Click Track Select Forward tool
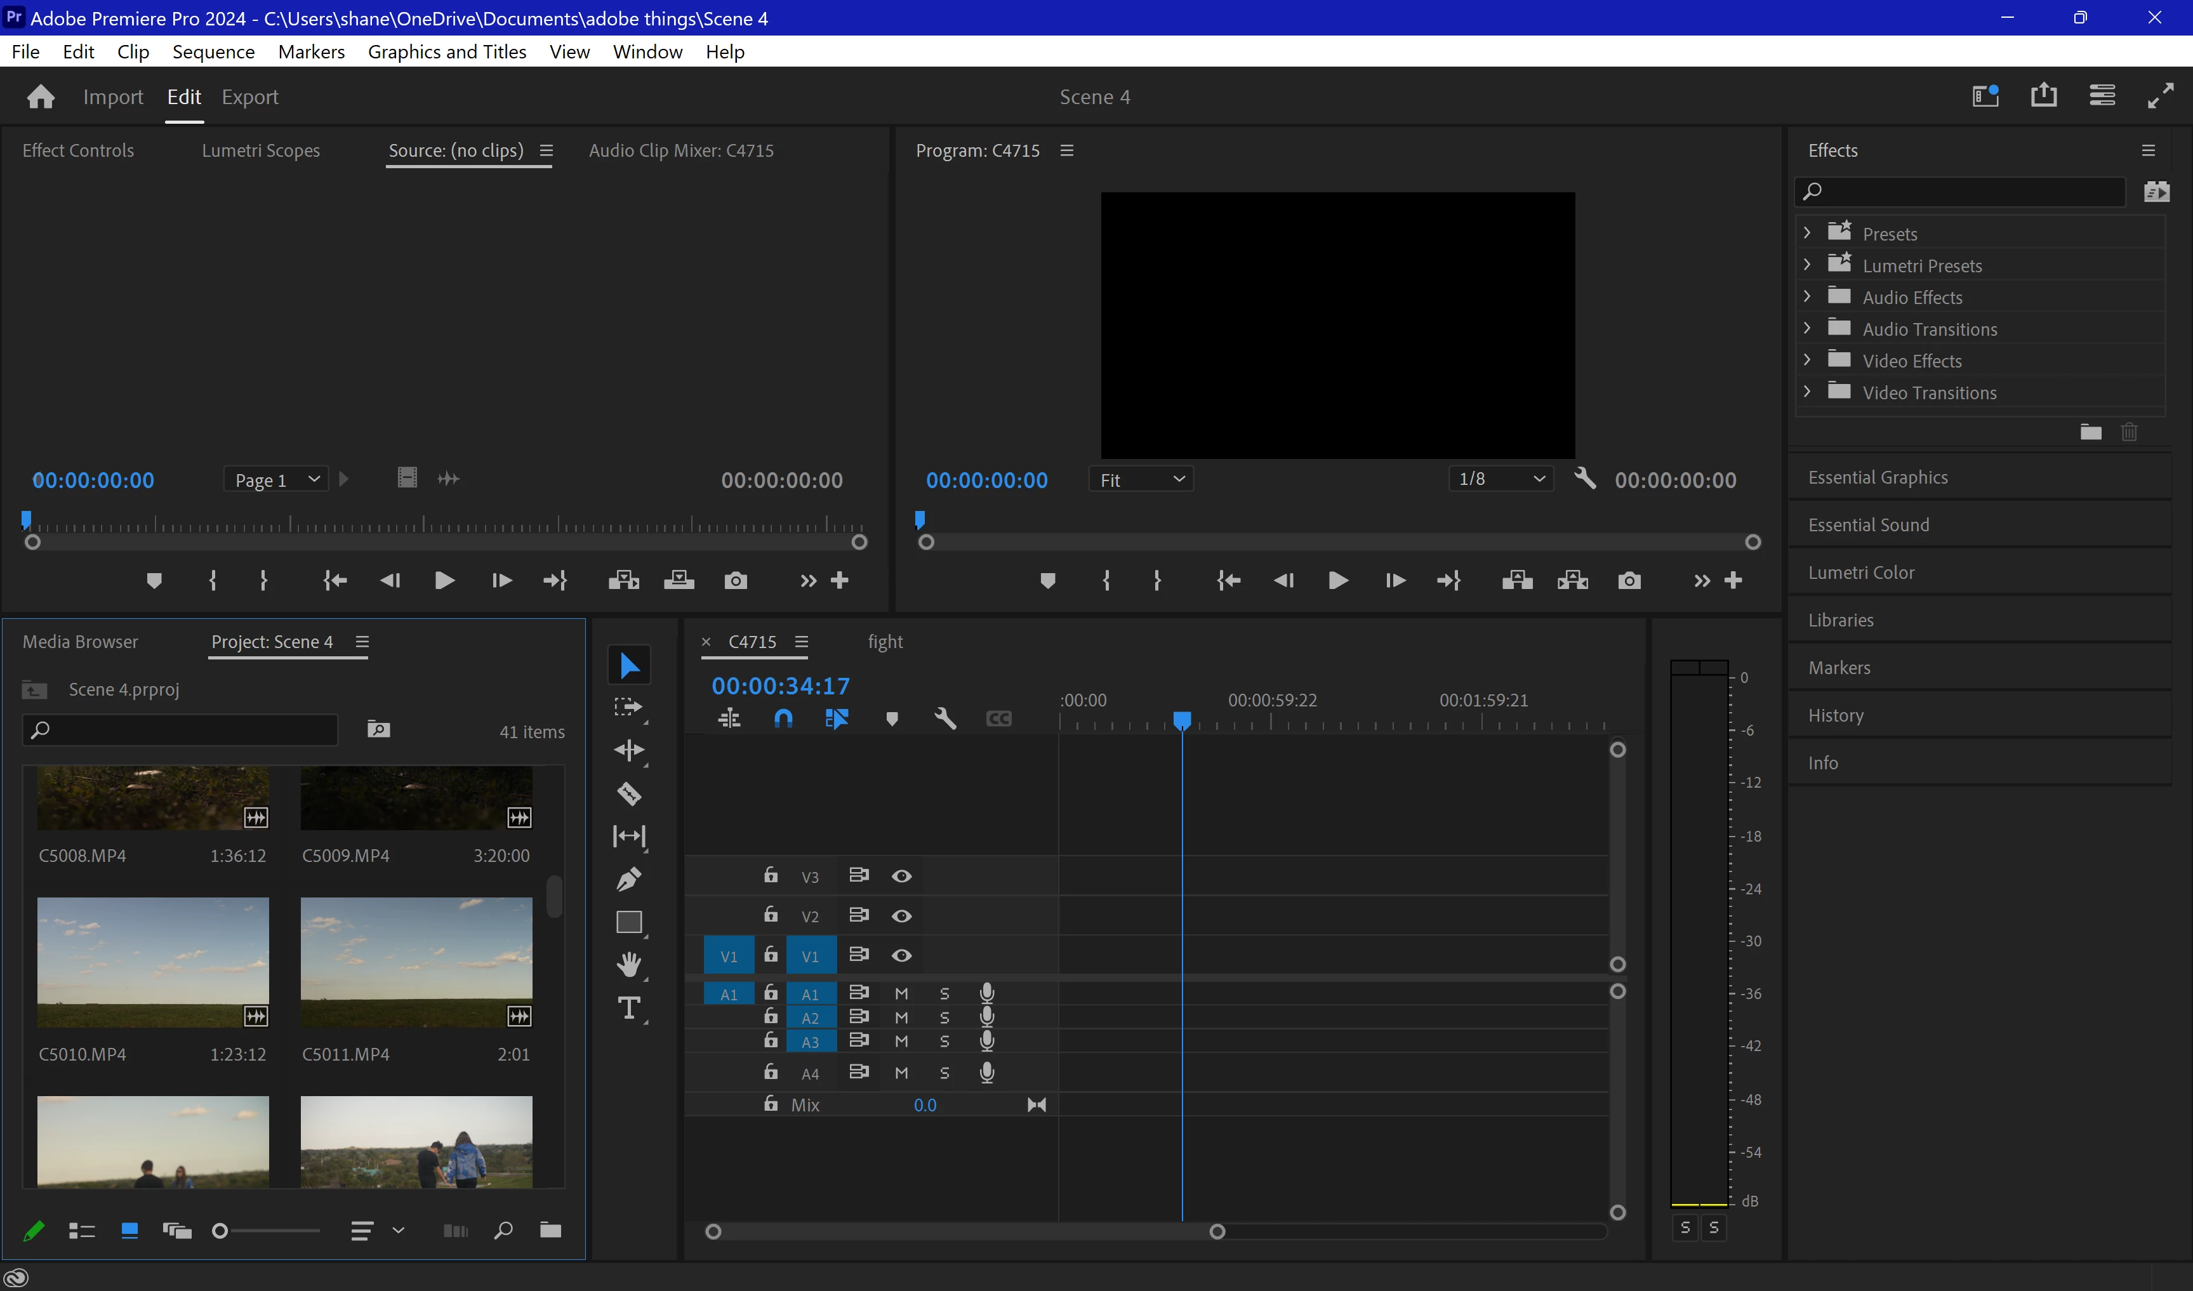Viewport: 2193px width, 1291px height. tap(628, 707)
